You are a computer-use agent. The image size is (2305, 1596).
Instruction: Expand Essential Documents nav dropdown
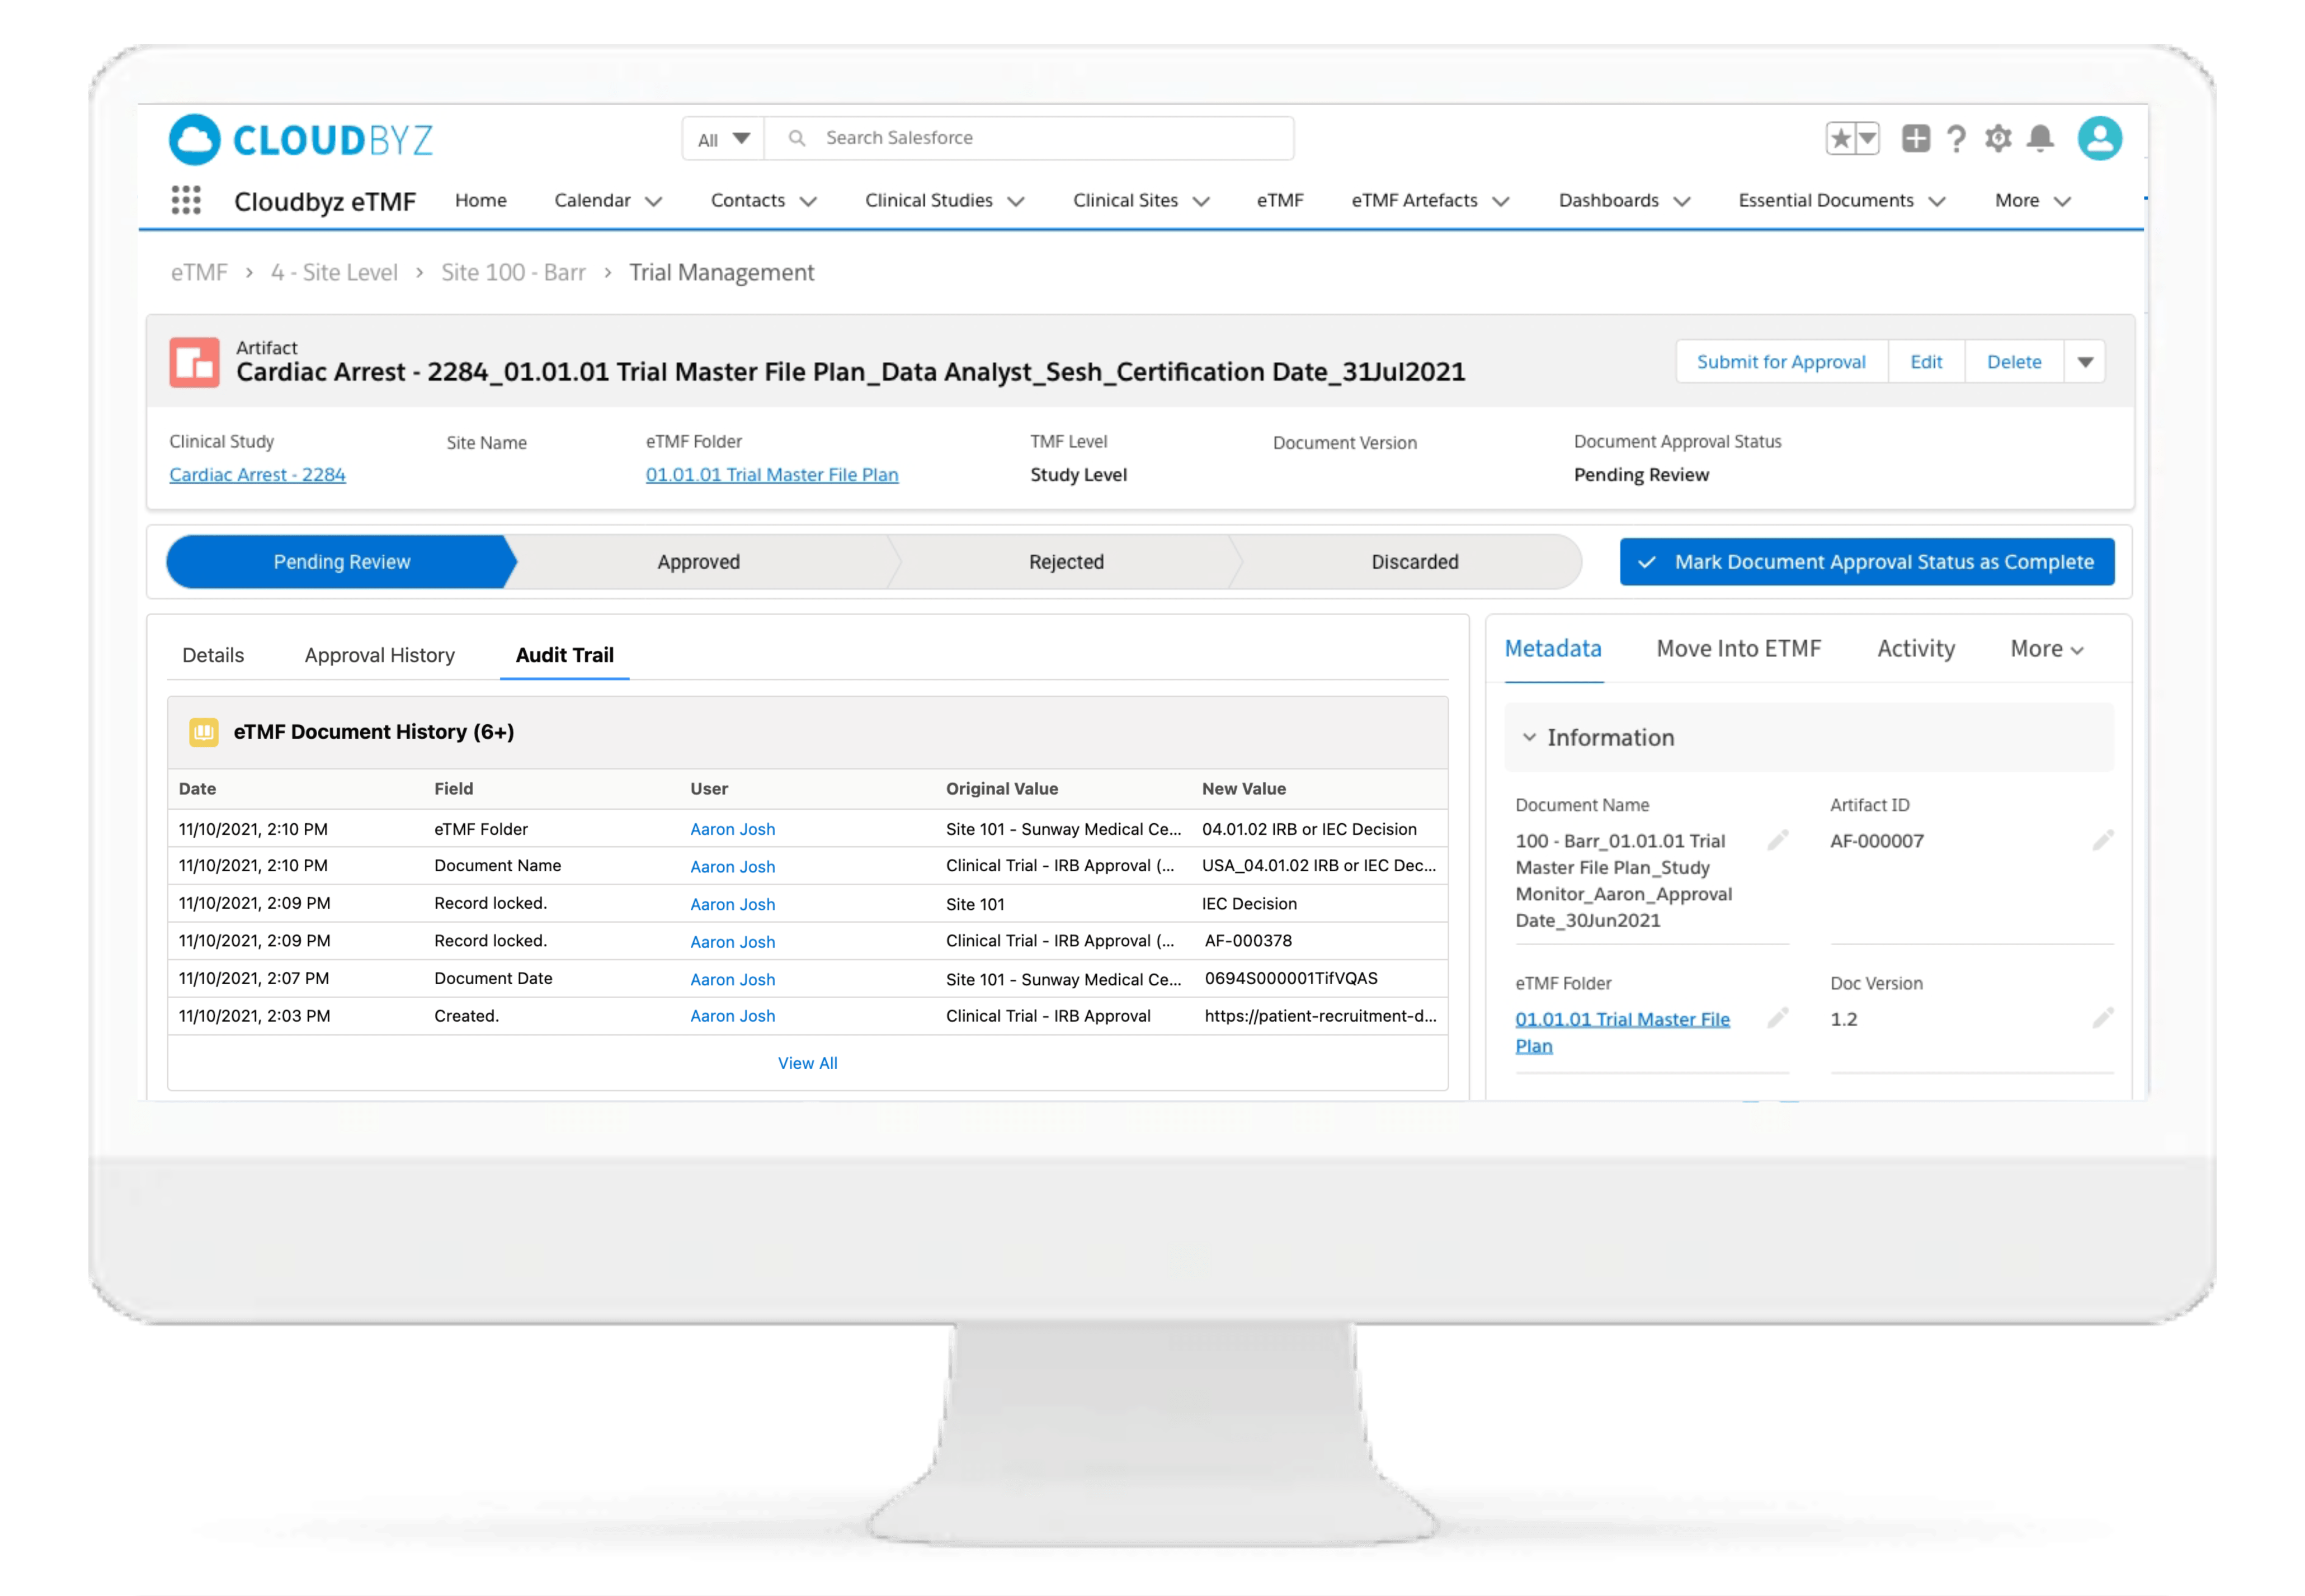tap(1937, 201)
